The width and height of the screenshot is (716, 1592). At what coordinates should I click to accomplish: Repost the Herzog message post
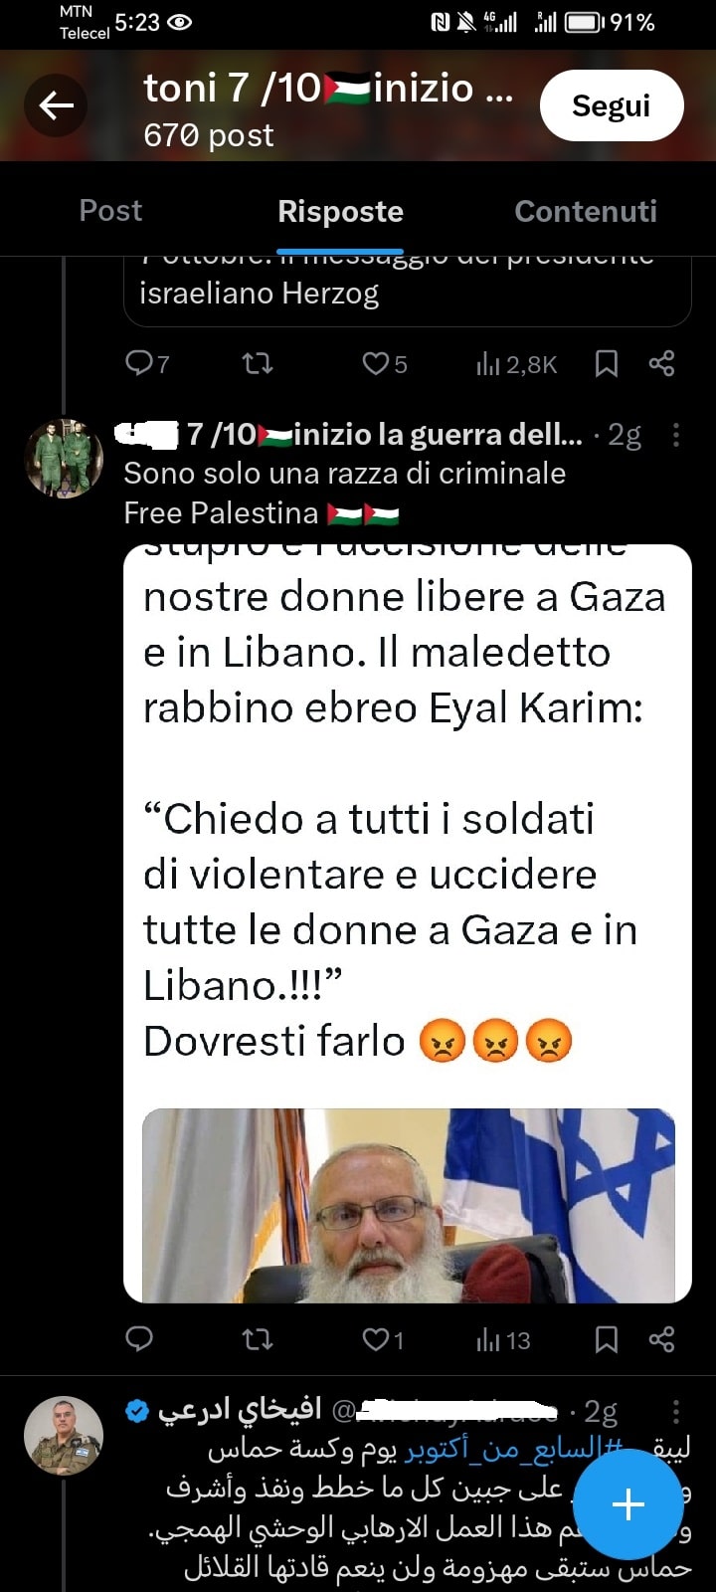tap(258, 364)
